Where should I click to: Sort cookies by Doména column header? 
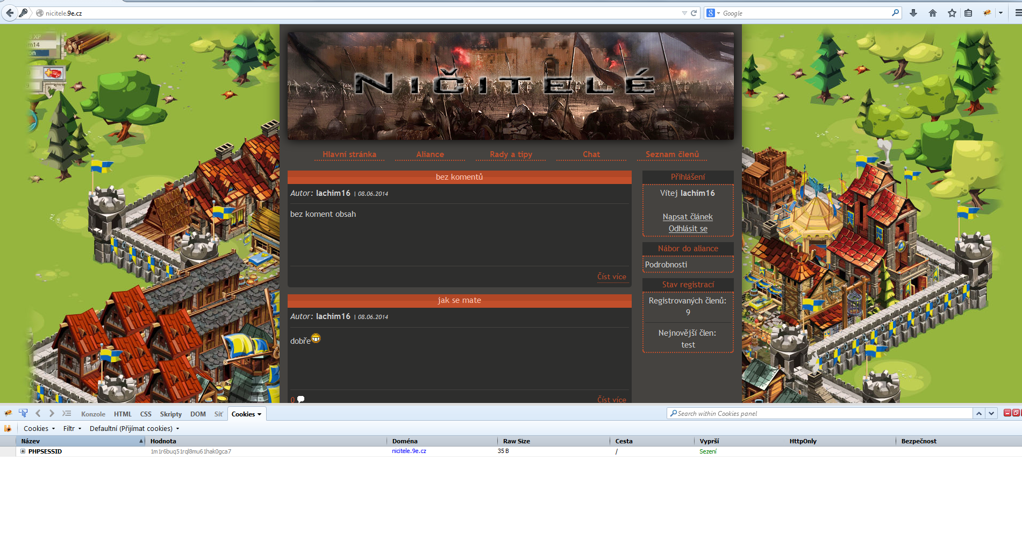pos(442,441)
